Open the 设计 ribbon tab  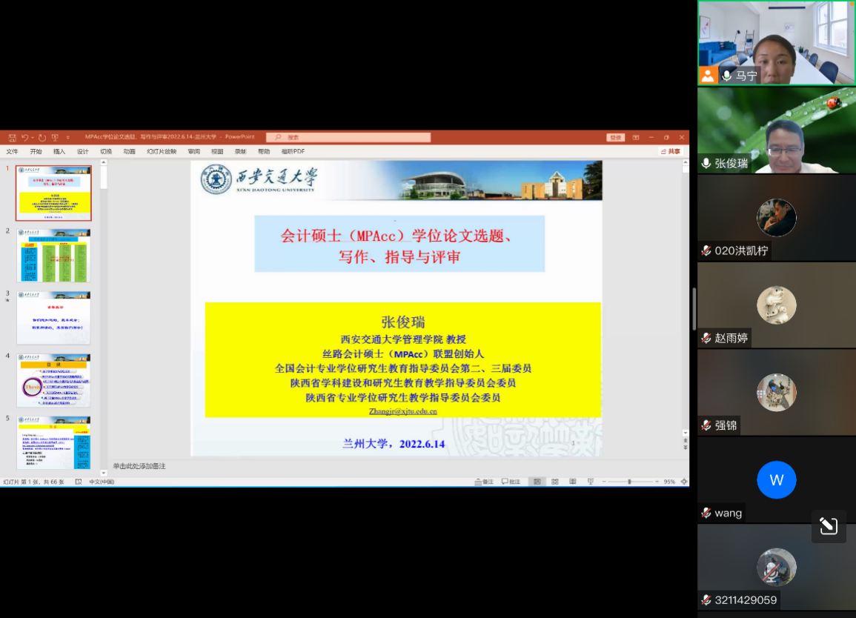coord(82,151)
